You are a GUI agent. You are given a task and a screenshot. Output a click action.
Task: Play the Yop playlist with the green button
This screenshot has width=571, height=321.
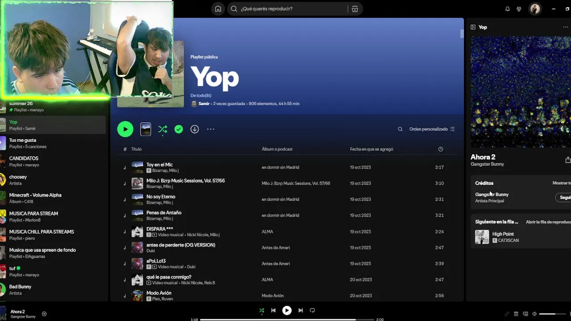tap(125, 129)
